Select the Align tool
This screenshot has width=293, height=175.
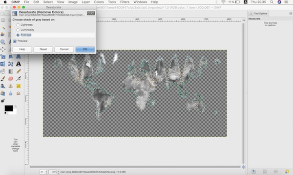(3, 49)
